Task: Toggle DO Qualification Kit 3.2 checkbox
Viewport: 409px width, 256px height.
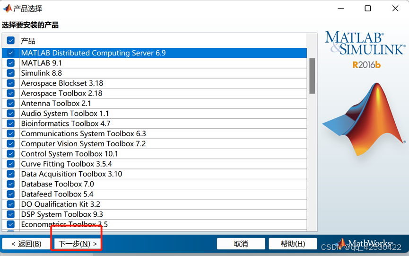Action: tap(11, 204)
